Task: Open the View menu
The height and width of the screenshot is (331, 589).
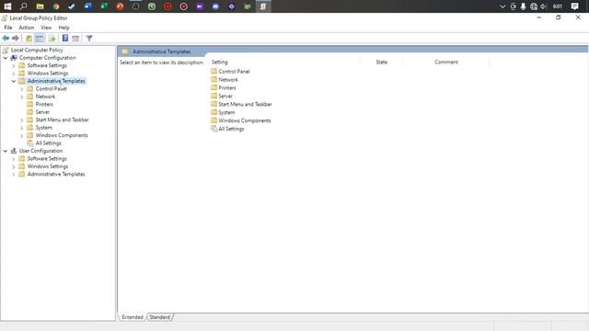Action: click(x=46, y=28)
